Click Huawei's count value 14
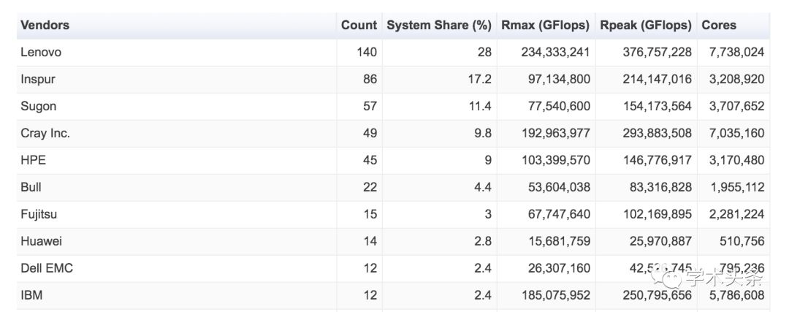 (370, 241)
